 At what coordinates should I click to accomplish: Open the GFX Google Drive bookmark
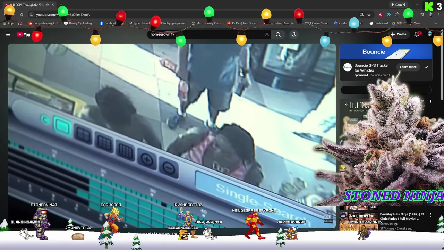(x=407, y=23)
